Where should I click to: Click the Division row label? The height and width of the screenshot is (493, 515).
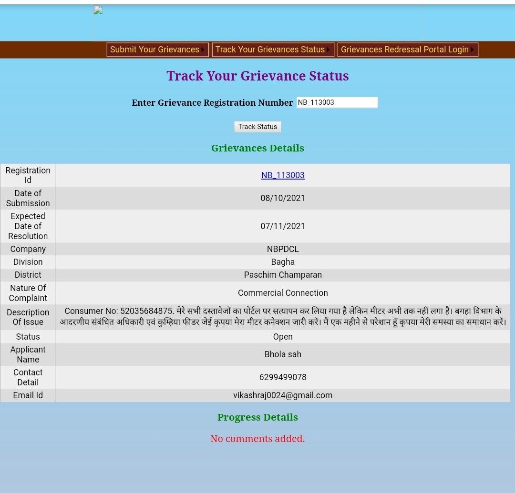click(28, 262)
